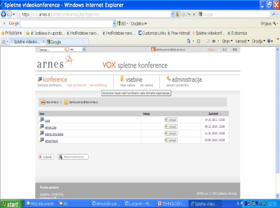Screen dimensions: 280x208
Task: Expand the Orodja tools menu
Action: click(258, 41)
